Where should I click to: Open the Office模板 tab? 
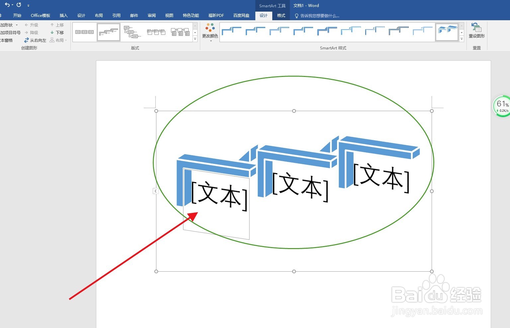41,16
